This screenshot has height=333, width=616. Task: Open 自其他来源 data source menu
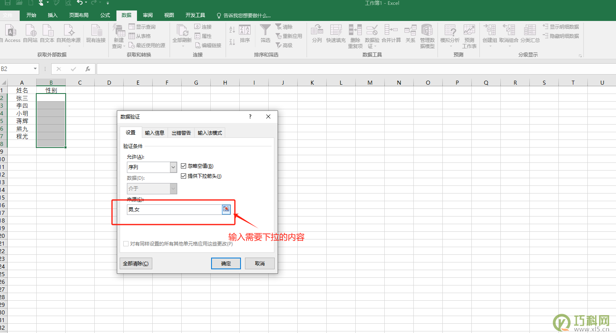[68, 35]
